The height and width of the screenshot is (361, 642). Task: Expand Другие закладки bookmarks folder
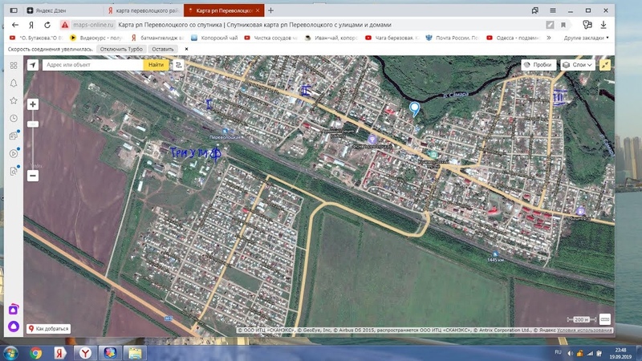tap(586, 38)
